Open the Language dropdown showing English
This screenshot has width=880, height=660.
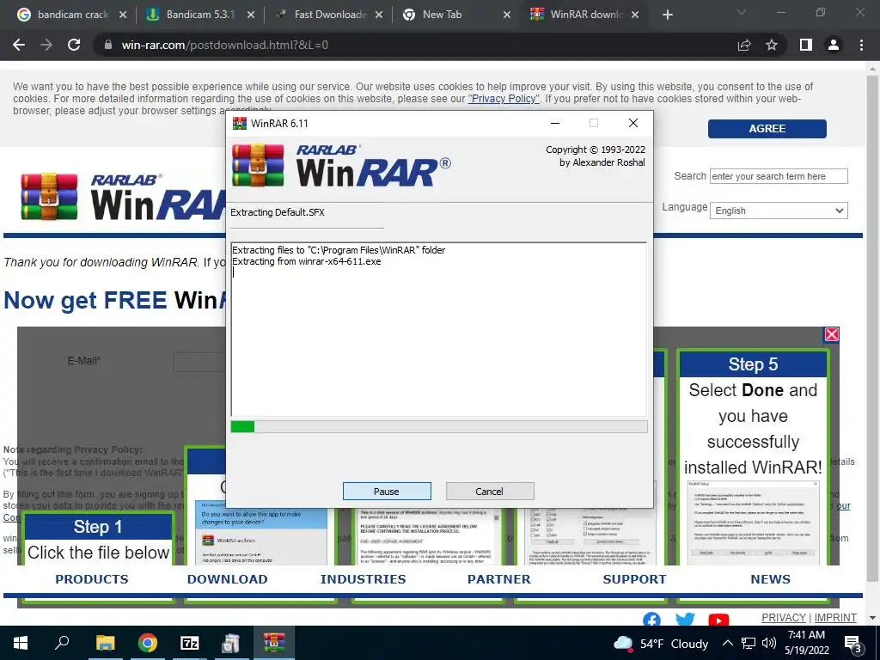[779, 211]
